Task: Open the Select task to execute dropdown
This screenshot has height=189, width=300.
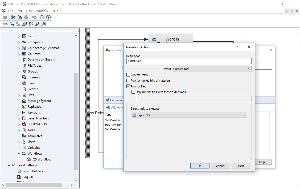Action: pos(189,115)
